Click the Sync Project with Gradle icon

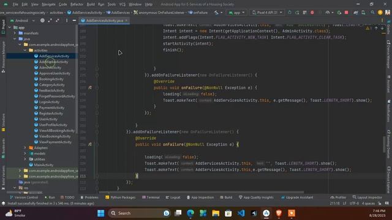click(356, 12)
